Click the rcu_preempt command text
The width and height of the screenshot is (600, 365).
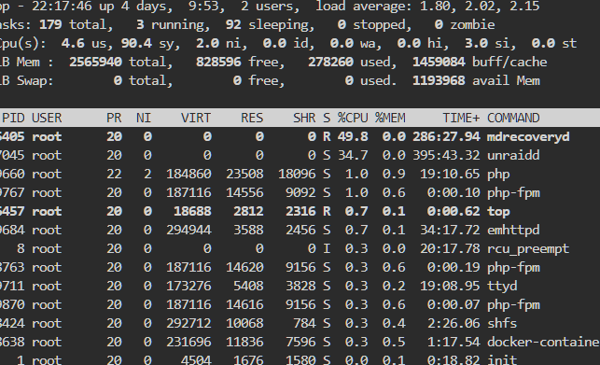coord(528,249)
